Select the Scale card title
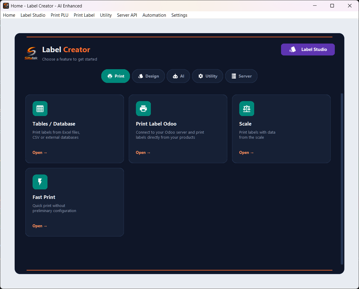Screen dimensions: 359x289 click(x=245, y=124)
